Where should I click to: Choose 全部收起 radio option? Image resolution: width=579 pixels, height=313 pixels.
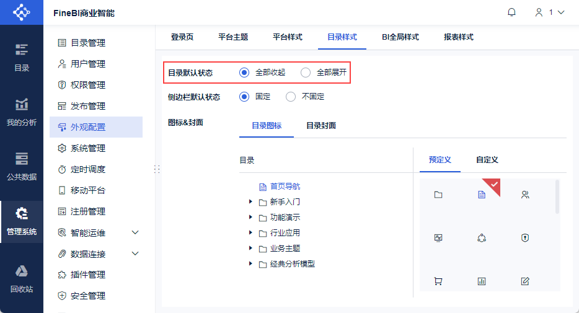(244, 73)
